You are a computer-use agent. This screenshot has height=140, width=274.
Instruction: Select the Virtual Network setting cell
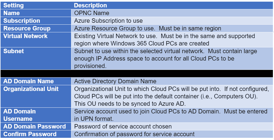pos(36,39)
